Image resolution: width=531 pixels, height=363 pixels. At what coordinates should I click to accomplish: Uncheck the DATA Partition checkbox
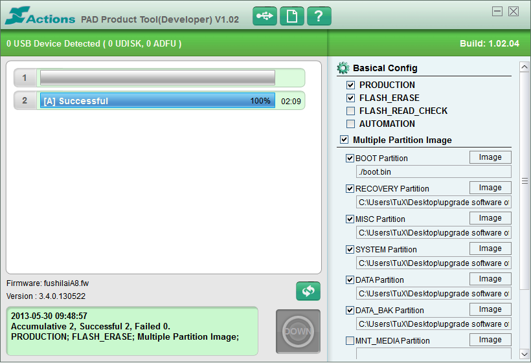pos(350,280)
